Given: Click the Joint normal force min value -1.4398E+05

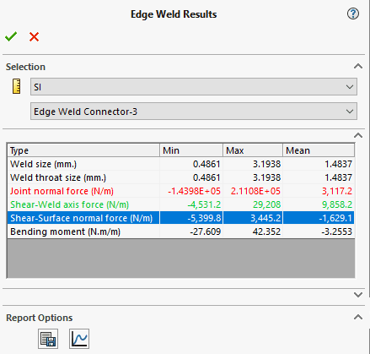Looking at the screenshot, I should click(194, 191).
